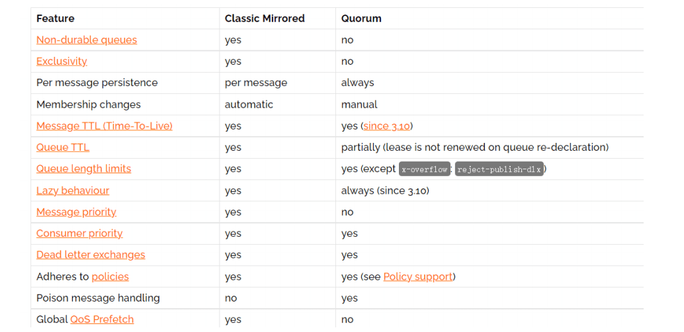Click the 'since 3.10' link
Image resolution: width=684 pixels, height=332 pixels.
[x=387, y=126]
